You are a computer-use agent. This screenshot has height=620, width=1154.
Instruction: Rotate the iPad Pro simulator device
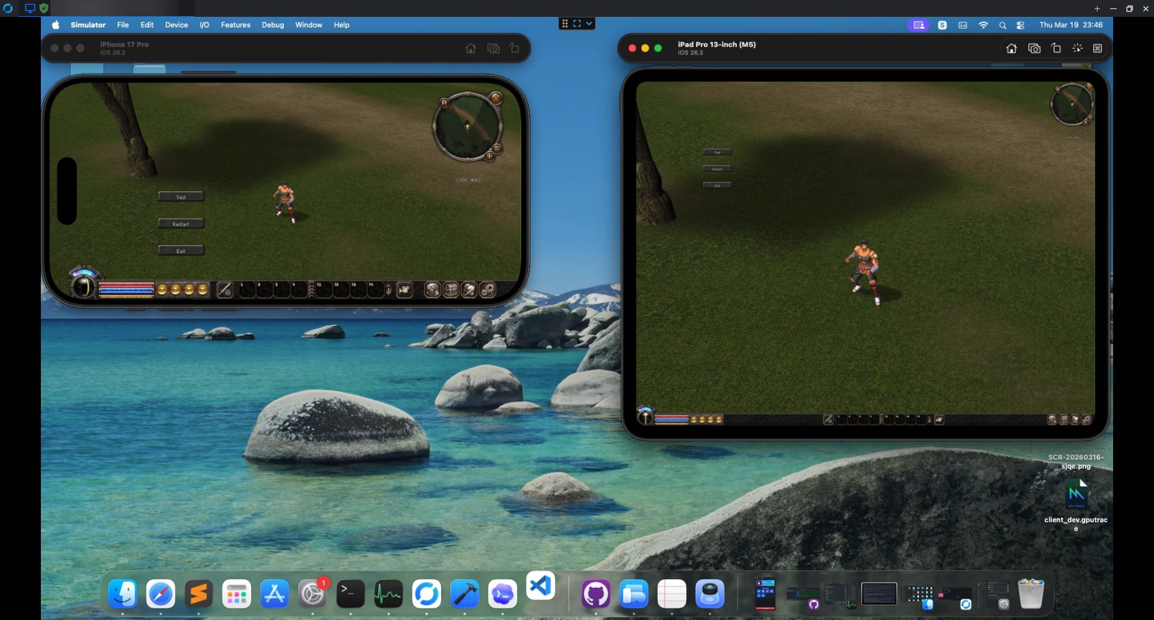1056,48
